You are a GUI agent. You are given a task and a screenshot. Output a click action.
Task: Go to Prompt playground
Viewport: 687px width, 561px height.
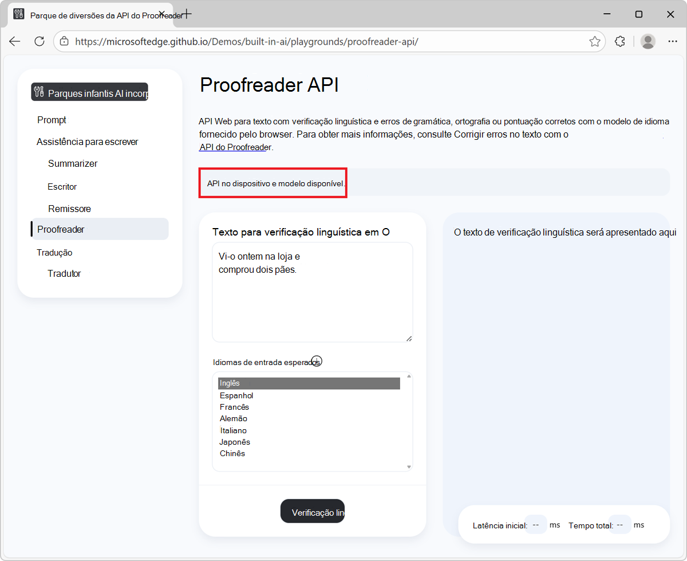coord(52,120)
